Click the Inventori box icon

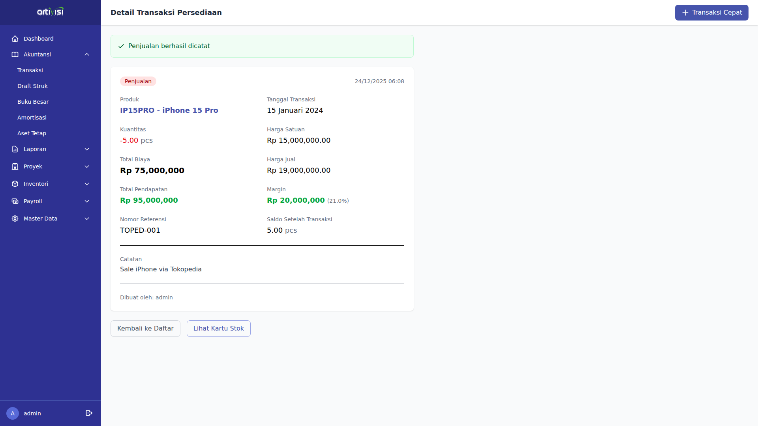pos(15,184)
